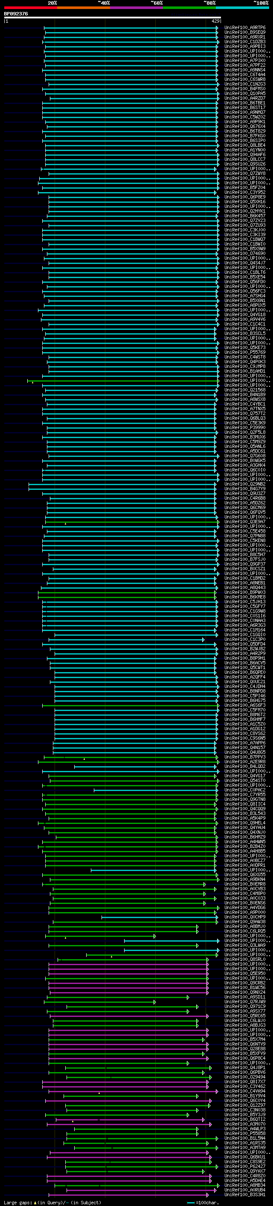This screenshot has width=273, height=1206.
Task: Select hit UniRef100_B8M6T2
Action: [244, 715]
